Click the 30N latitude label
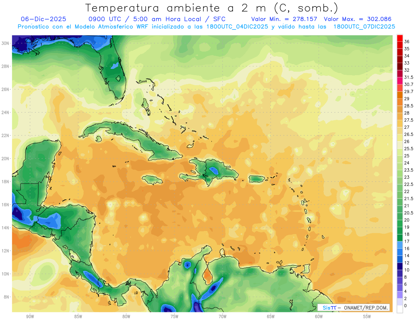 click(6, 43)
